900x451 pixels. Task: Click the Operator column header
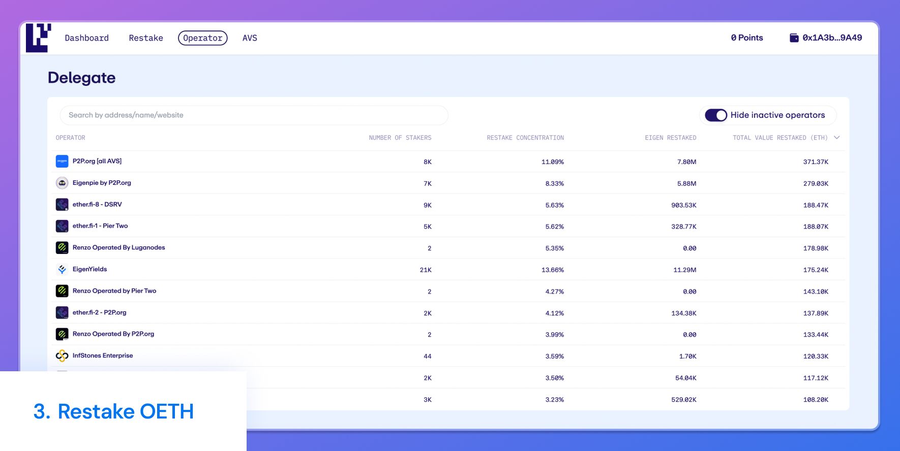coord(71,138)
